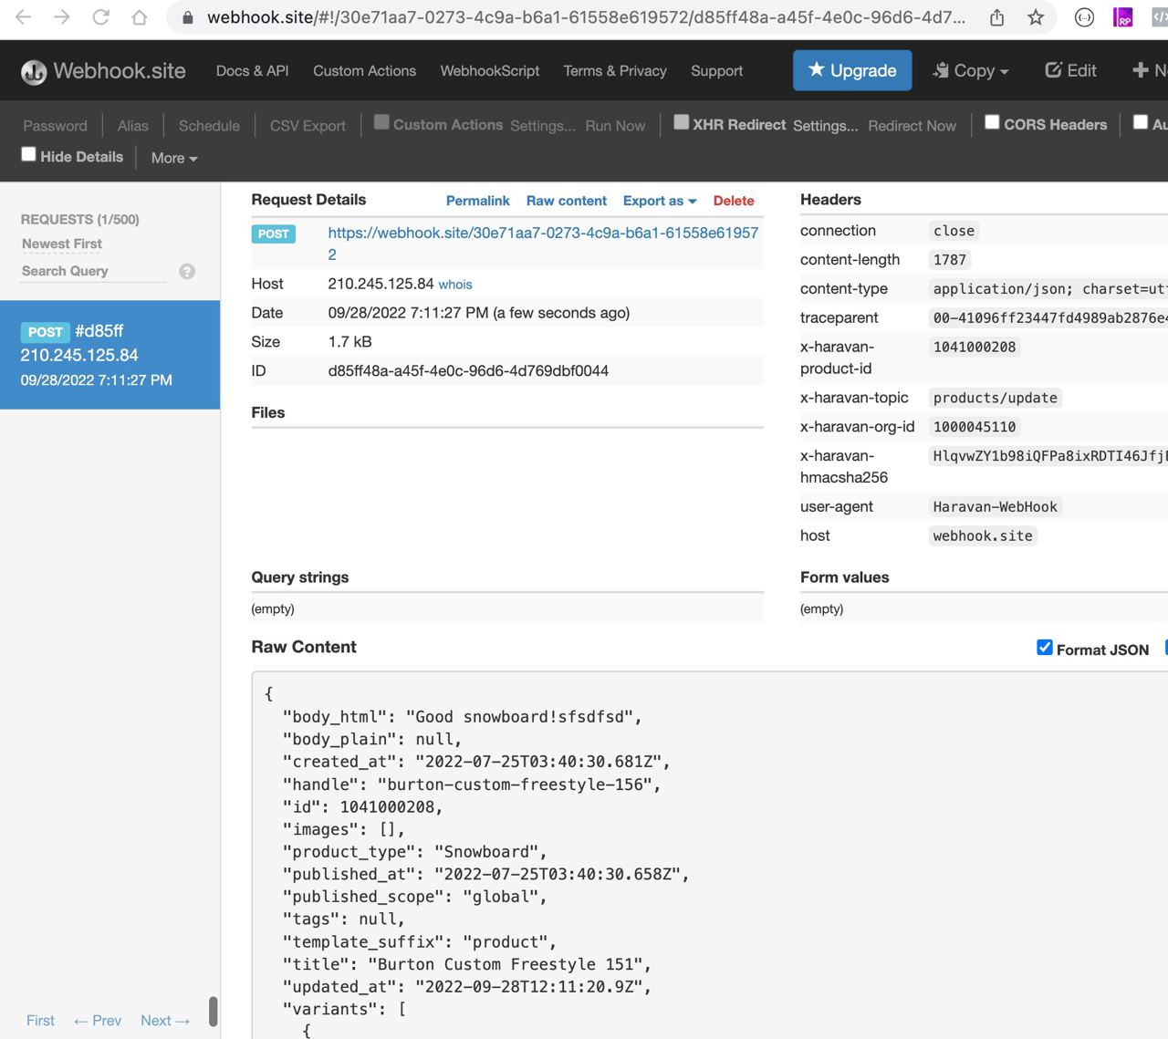Open Docs & API menu item

pos(252,71)
